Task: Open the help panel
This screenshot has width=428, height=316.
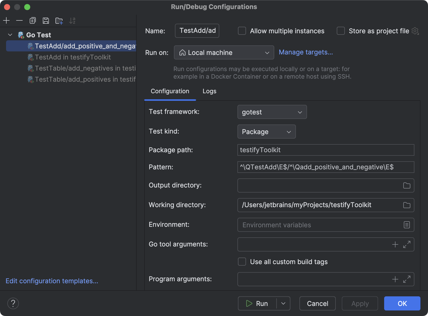Action: coord(13,303)
